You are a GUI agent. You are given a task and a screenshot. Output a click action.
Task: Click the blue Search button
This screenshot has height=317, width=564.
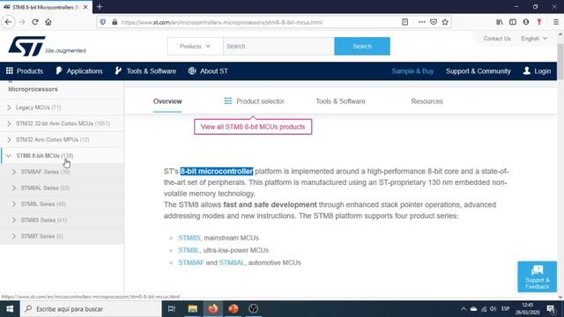click(362, 47)
